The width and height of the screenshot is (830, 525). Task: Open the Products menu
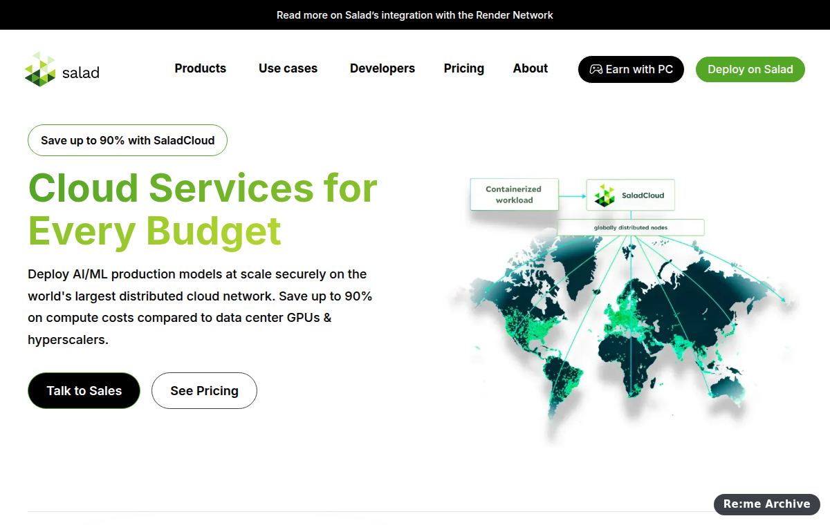coord(201,68)
